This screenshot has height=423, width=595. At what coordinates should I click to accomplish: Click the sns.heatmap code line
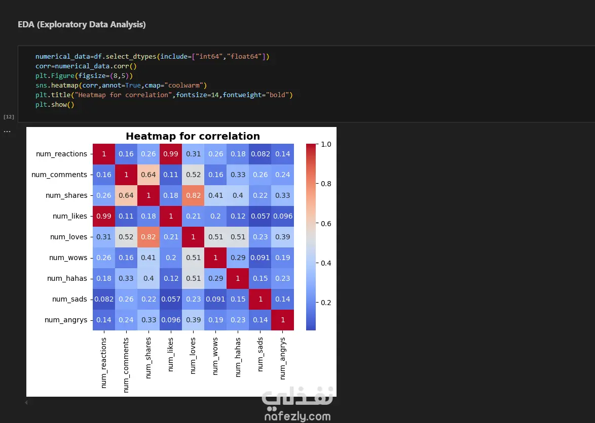[x=121, y=86]
